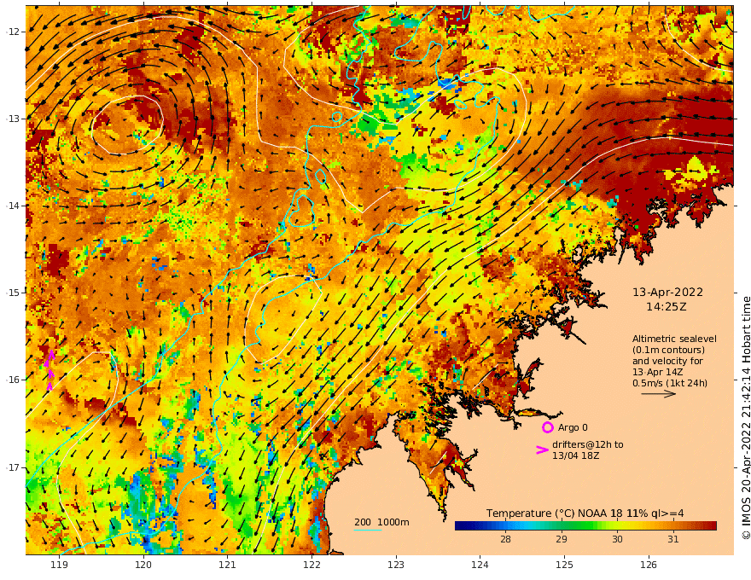Click the '13/04 18Z' legend text
This screenshot has height=580, width=751.
pos(576,455)
